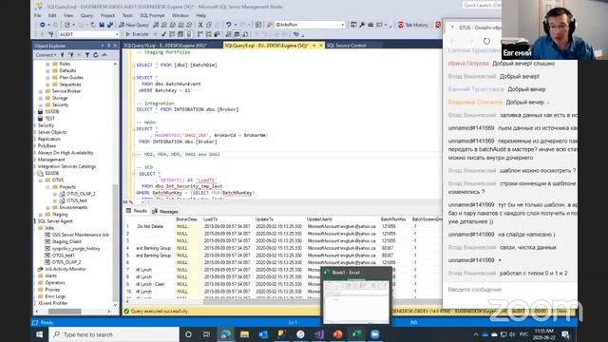Screen dimensions: 608x342
Task: Click the Object Explorer refresh icon
Action: 95,55
